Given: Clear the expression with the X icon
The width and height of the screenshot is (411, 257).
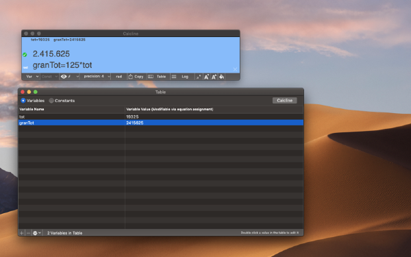Looking at the screenshot, I should pyautogui.click(x=235, y=69).
